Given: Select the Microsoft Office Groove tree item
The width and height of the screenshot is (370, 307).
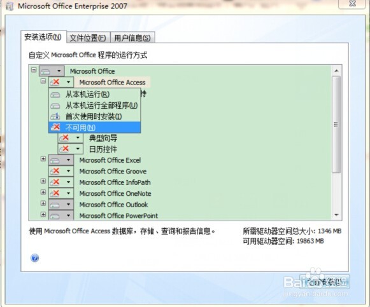Looking at the screenshot, I should tap(113, 172).
